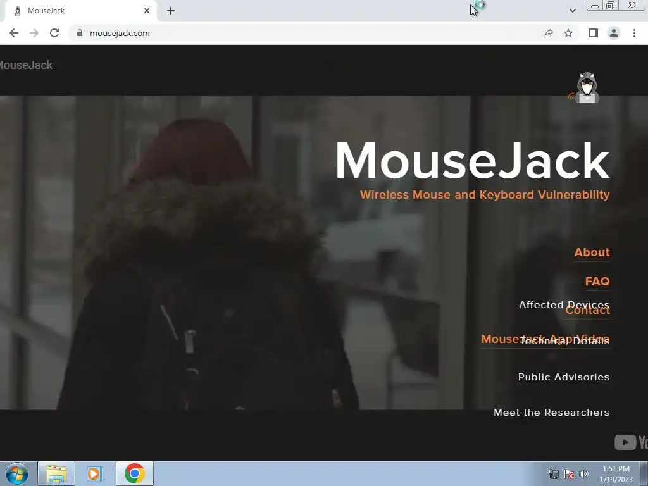Open the Public Advisories link
This screenshot has width=648, height=486.
564,377
